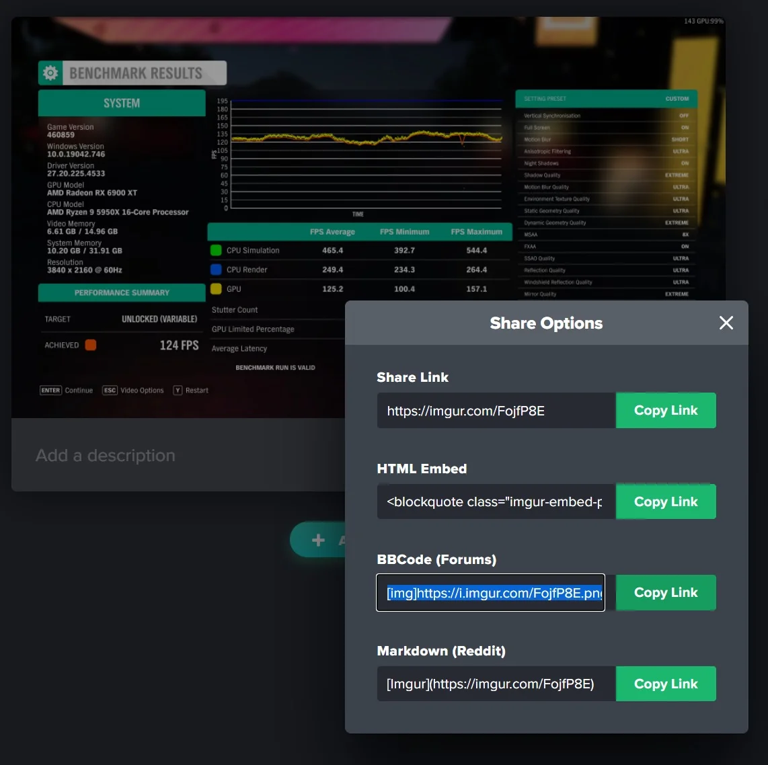
Task: Click the "3840 x 2160 @ 60Hz" resolution text
Action: 84,270
